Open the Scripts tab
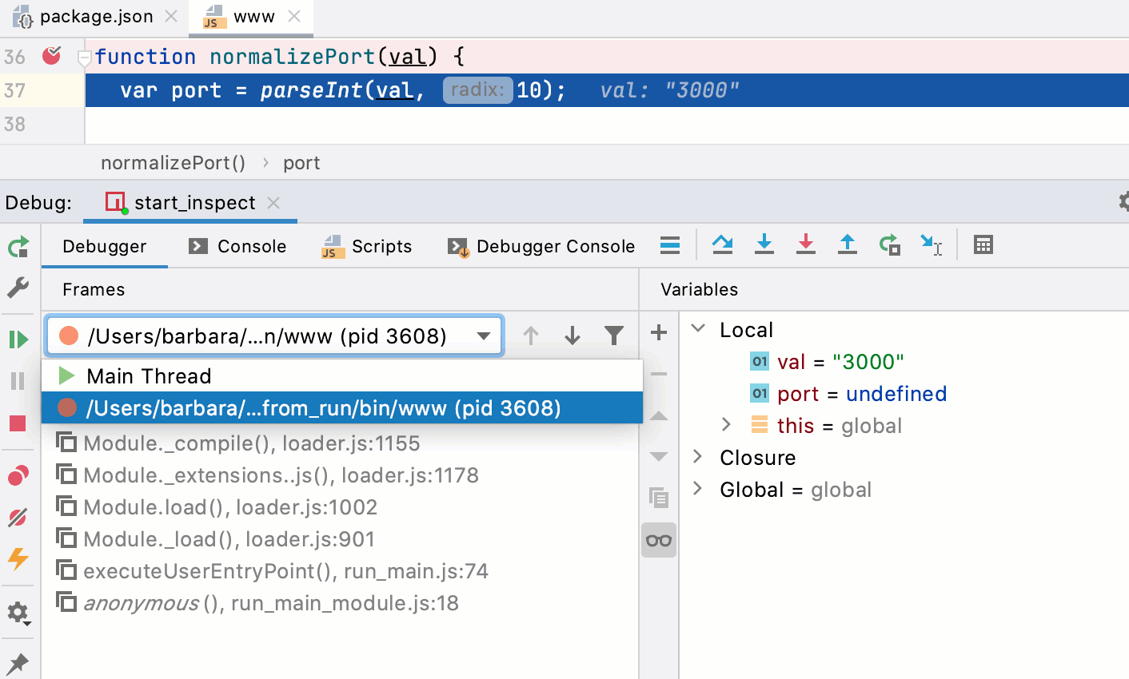1129x679 pixels. coord(366,246)
